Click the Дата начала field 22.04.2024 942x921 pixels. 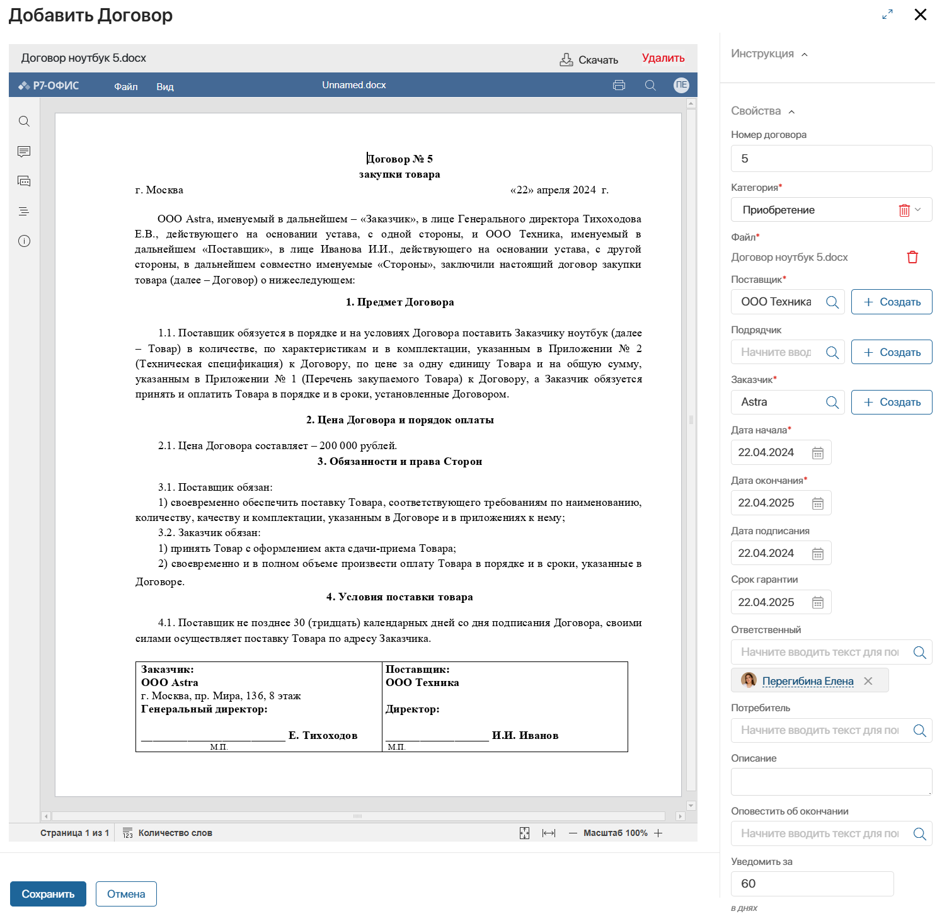[x=781, y=453]
